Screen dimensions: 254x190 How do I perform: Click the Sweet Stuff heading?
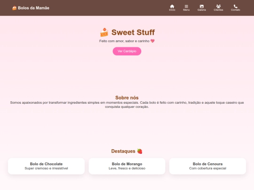click(x=133, y=32)
